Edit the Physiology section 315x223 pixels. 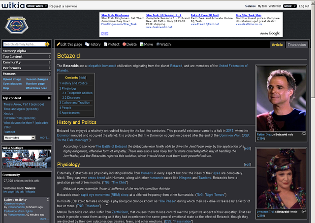tap(247, 164)
